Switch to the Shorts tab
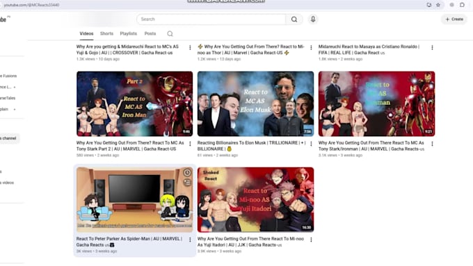 [x=106, y=34]
